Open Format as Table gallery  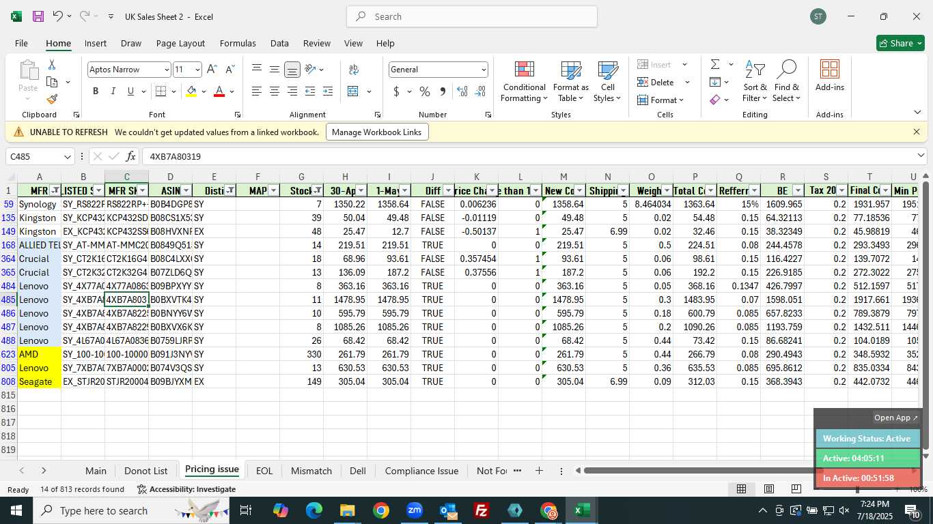(x=571, y=81)
